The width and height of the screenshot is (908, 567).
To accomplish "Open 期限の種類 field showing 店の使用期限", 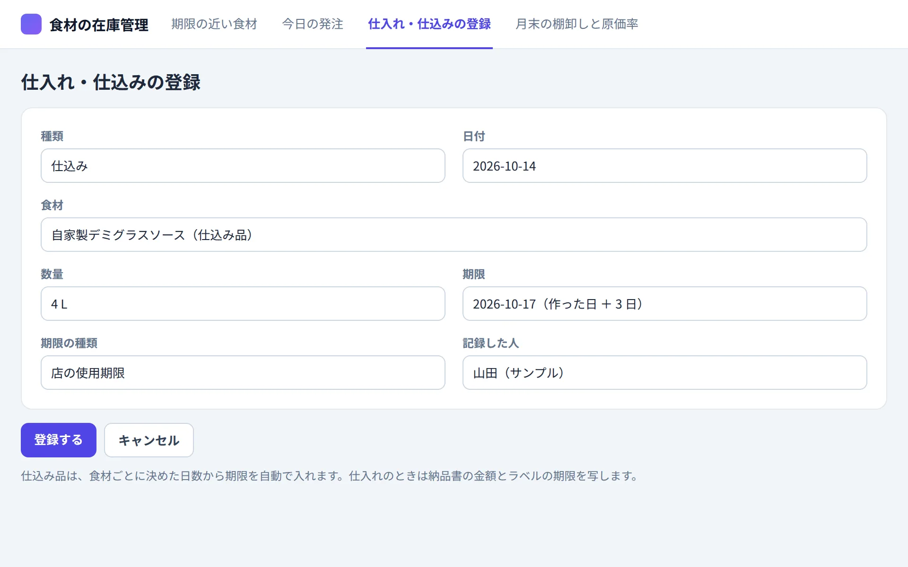I will pos(243,373).
